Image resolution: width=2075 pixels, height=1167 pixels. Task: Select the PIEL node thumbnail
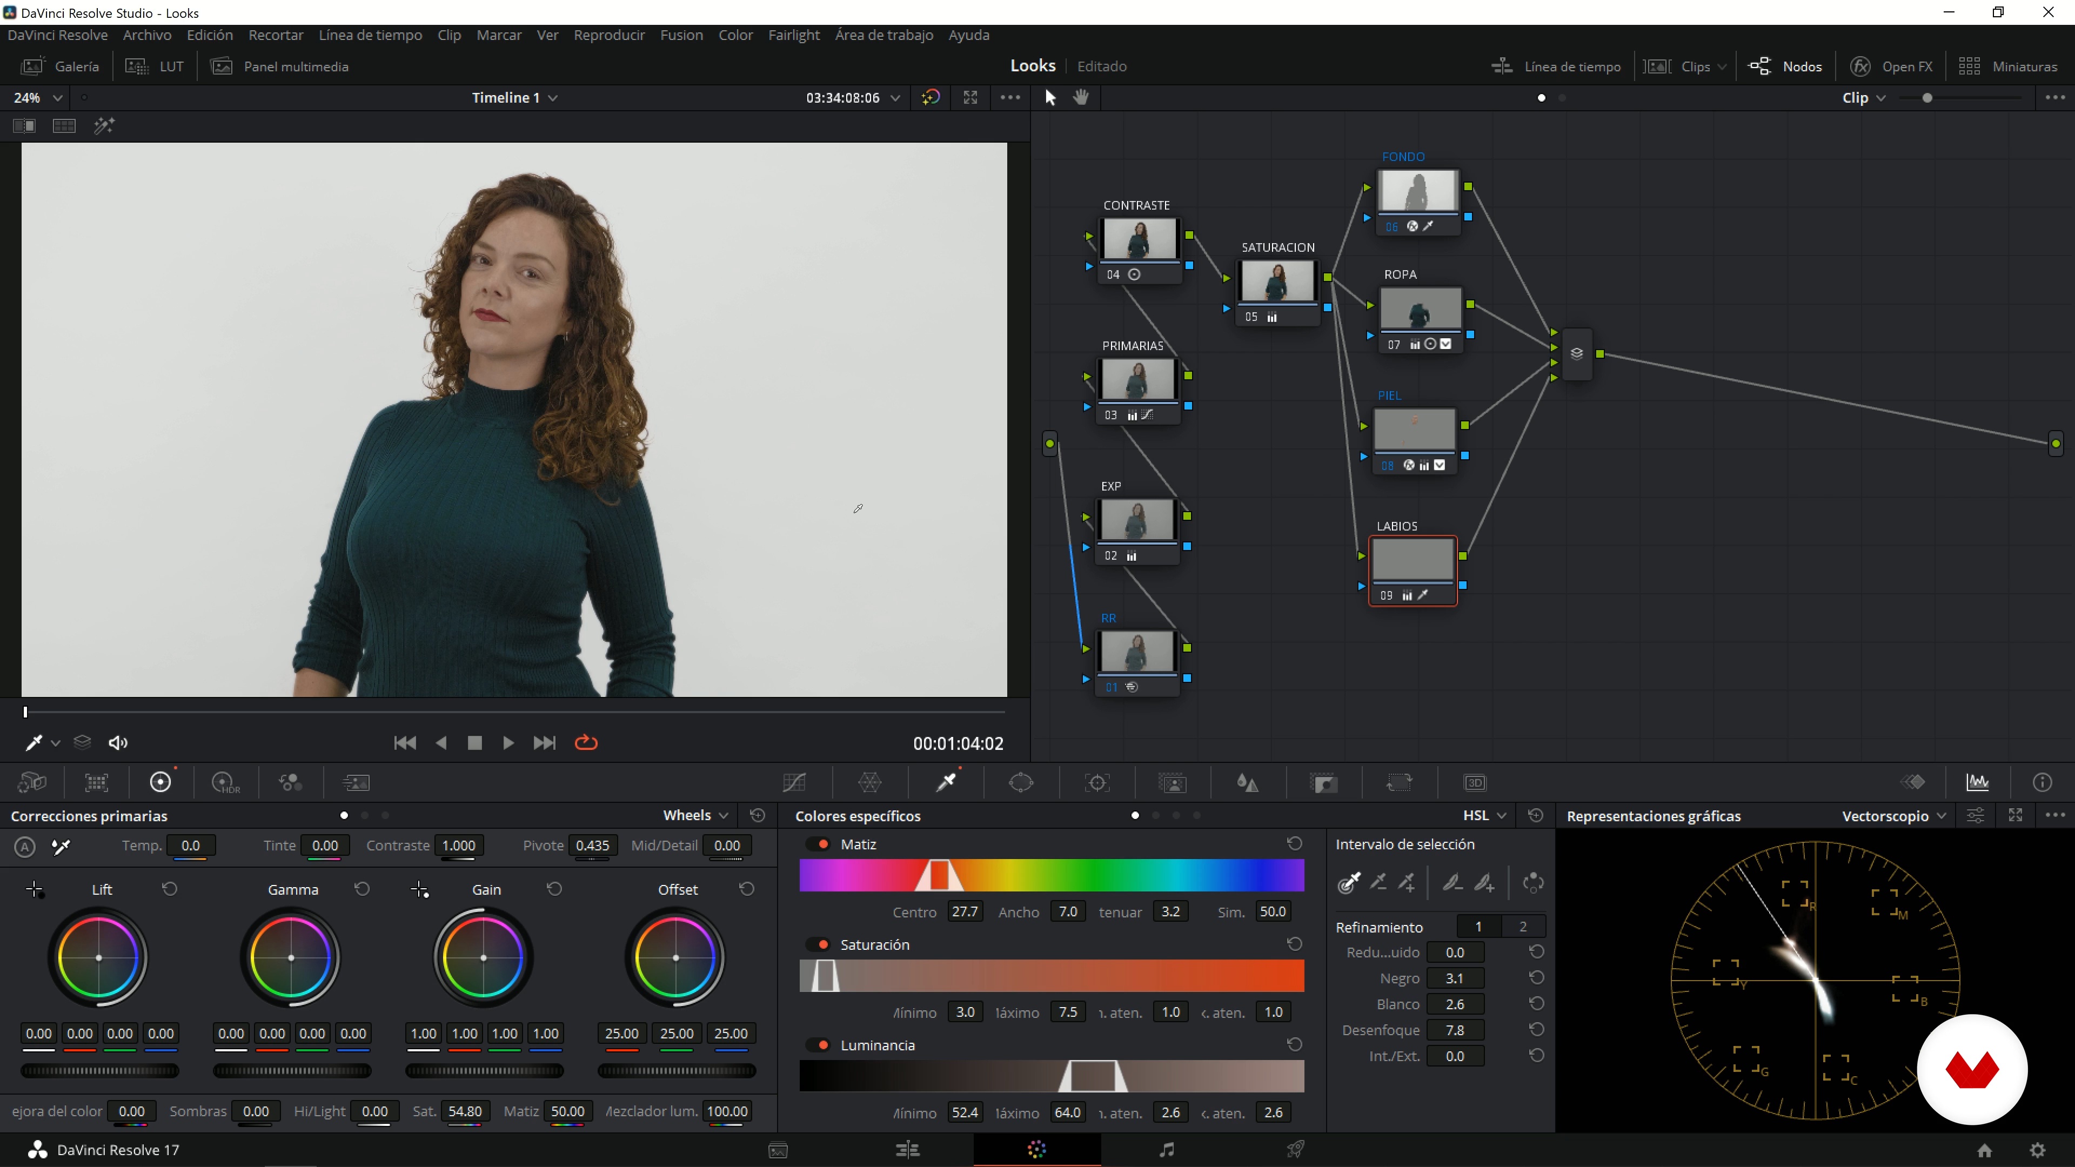tap(1414, 430)
